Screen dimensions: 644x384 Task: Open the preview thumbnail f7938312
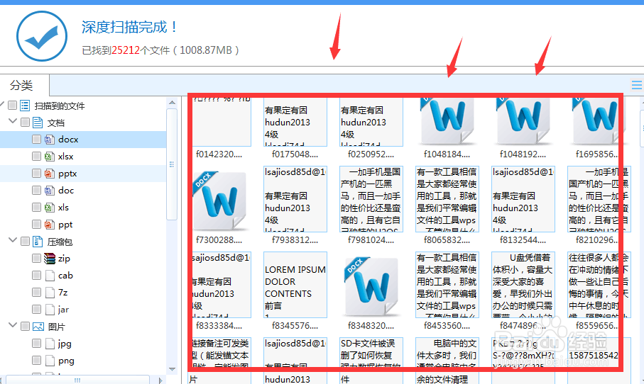(295, 199)
